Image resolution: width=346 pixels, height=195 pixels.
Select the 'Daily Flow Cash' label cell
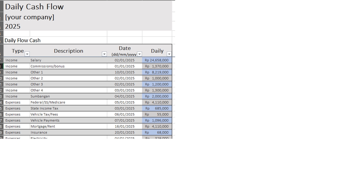[x=55, y=40]
